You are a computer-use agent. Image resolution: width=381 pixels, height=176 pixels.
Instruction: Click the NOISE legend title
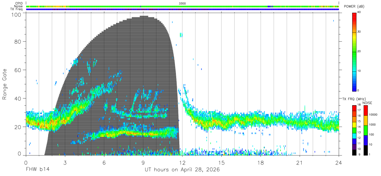point(367,103)
